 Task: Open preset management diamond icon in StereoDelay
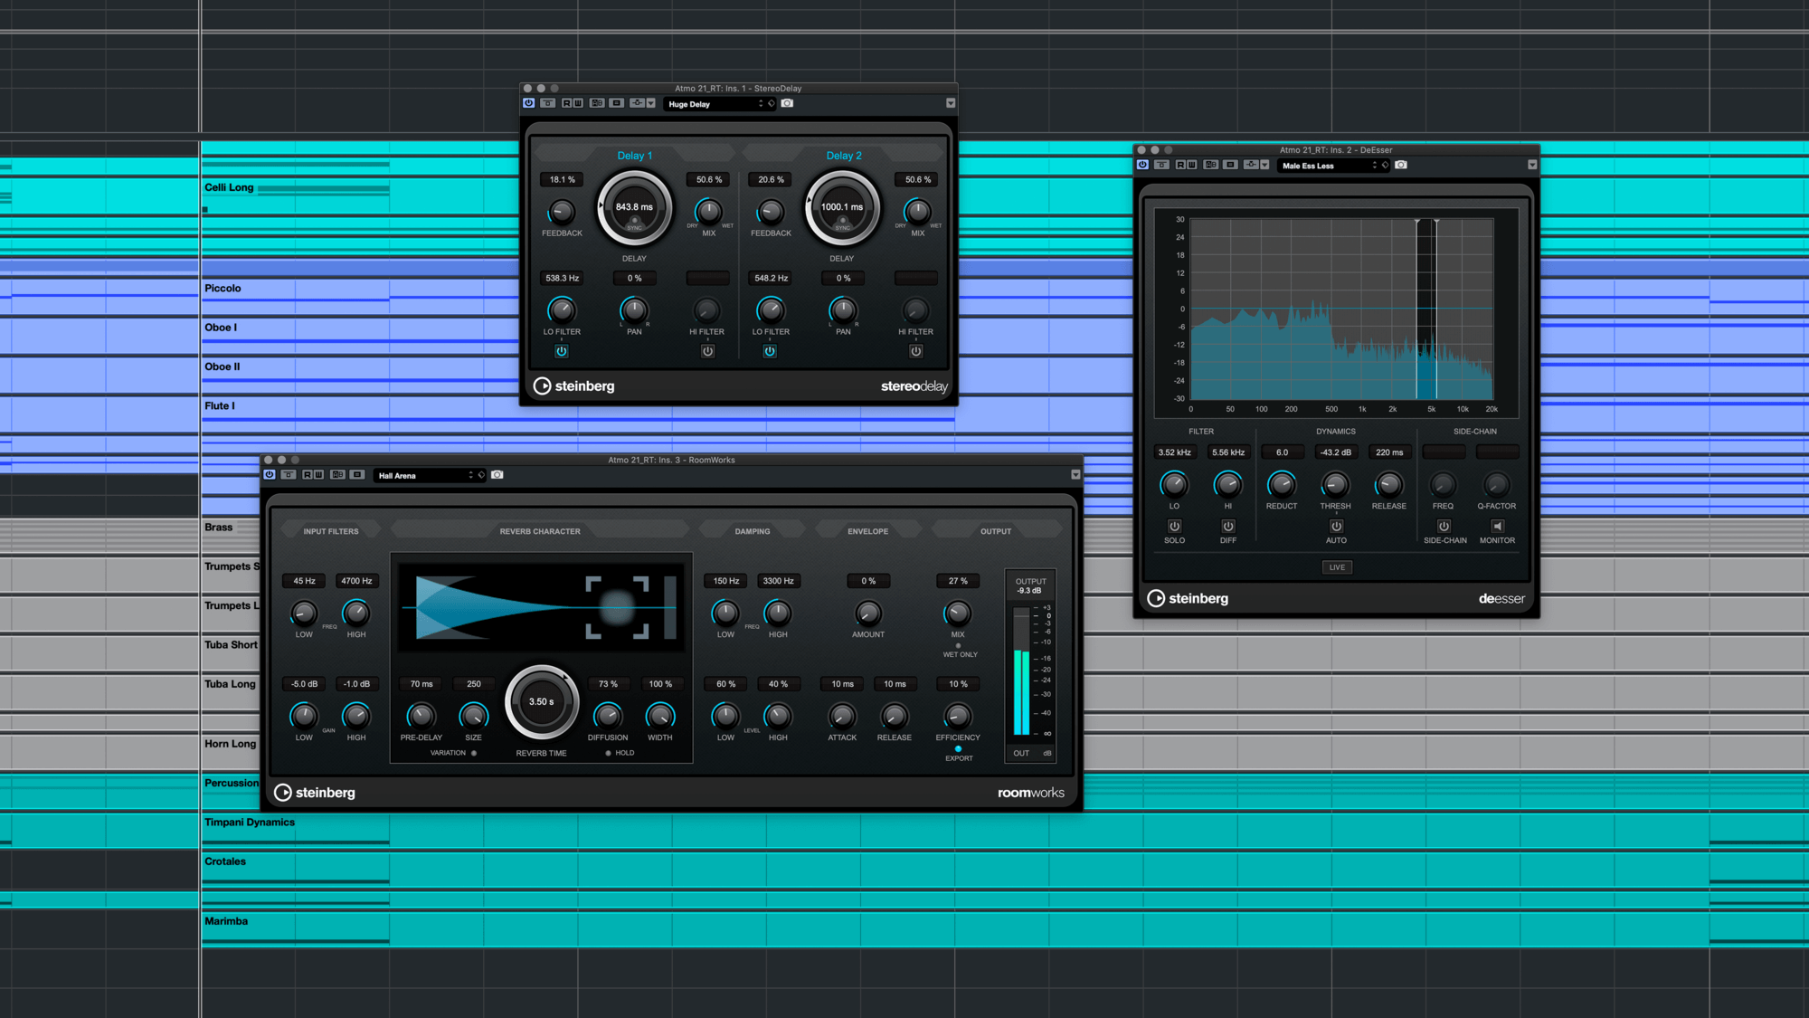click(x=772, y=104)
